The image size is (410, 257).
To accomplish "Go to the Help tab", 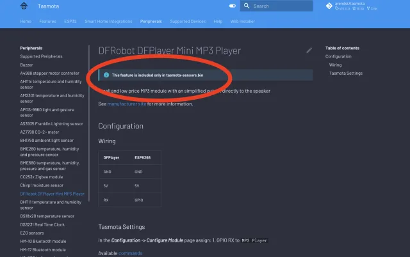I will (218, 21).
